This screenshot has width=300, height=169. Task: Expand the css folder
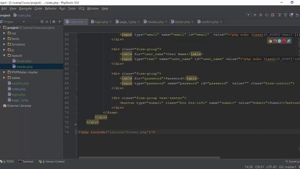click(x=4, y=33)
